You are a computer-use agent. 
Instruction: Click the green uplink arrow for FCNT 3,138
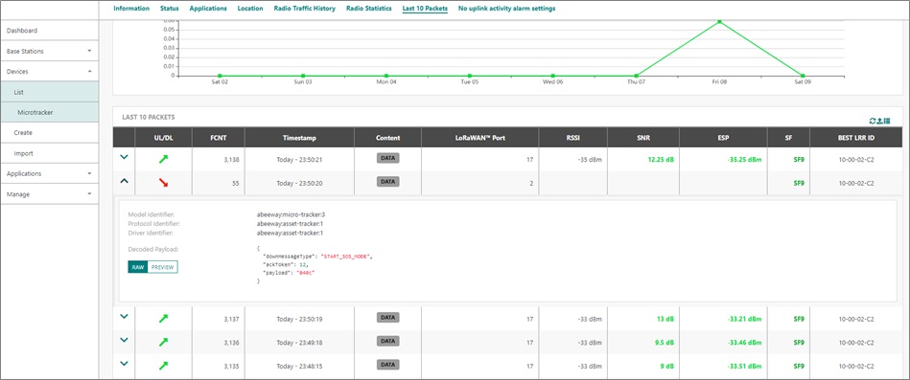point(163,159)
